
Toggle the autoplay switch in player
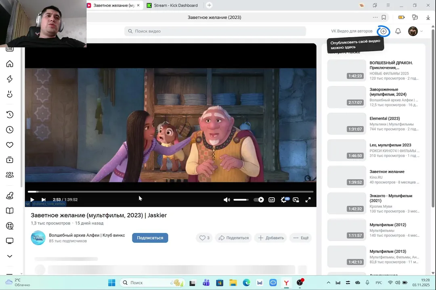pyautogui.click(x=259, y=199)
